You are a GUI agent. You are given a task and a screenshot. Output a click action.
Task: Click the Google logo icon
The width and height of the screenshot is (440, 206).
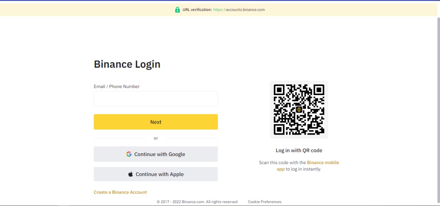pos(129,154)
